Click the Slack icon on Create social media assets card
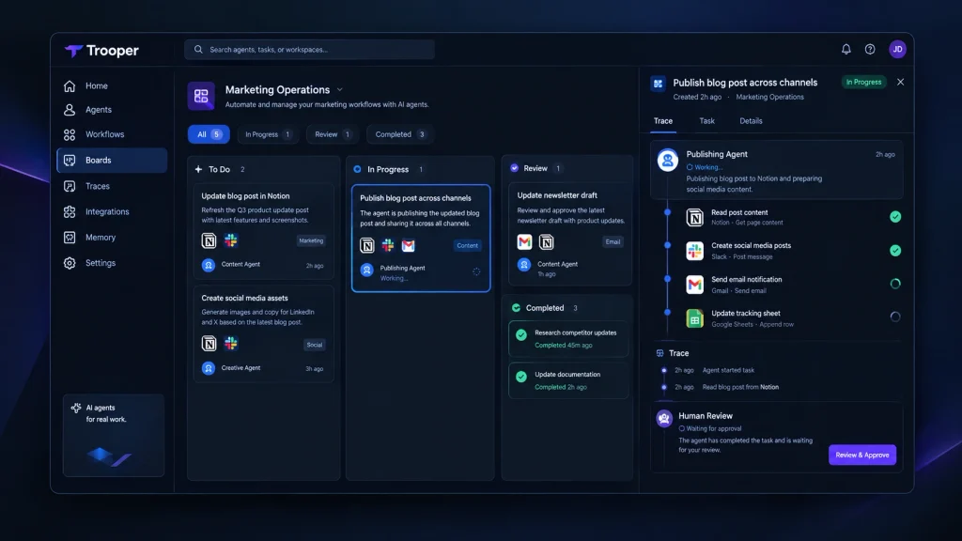962x541 pixels. point(231,344)
